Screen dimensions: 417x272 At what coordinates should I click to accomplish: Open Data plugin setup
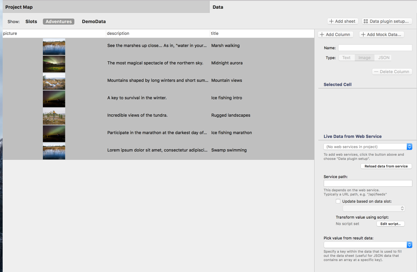387,21
